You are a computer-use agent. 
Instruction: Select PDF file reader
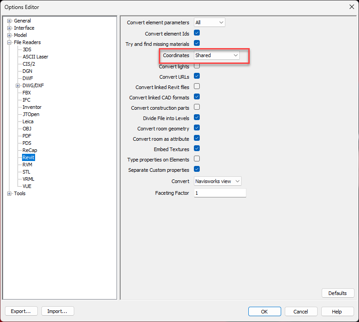pos(27,136)
